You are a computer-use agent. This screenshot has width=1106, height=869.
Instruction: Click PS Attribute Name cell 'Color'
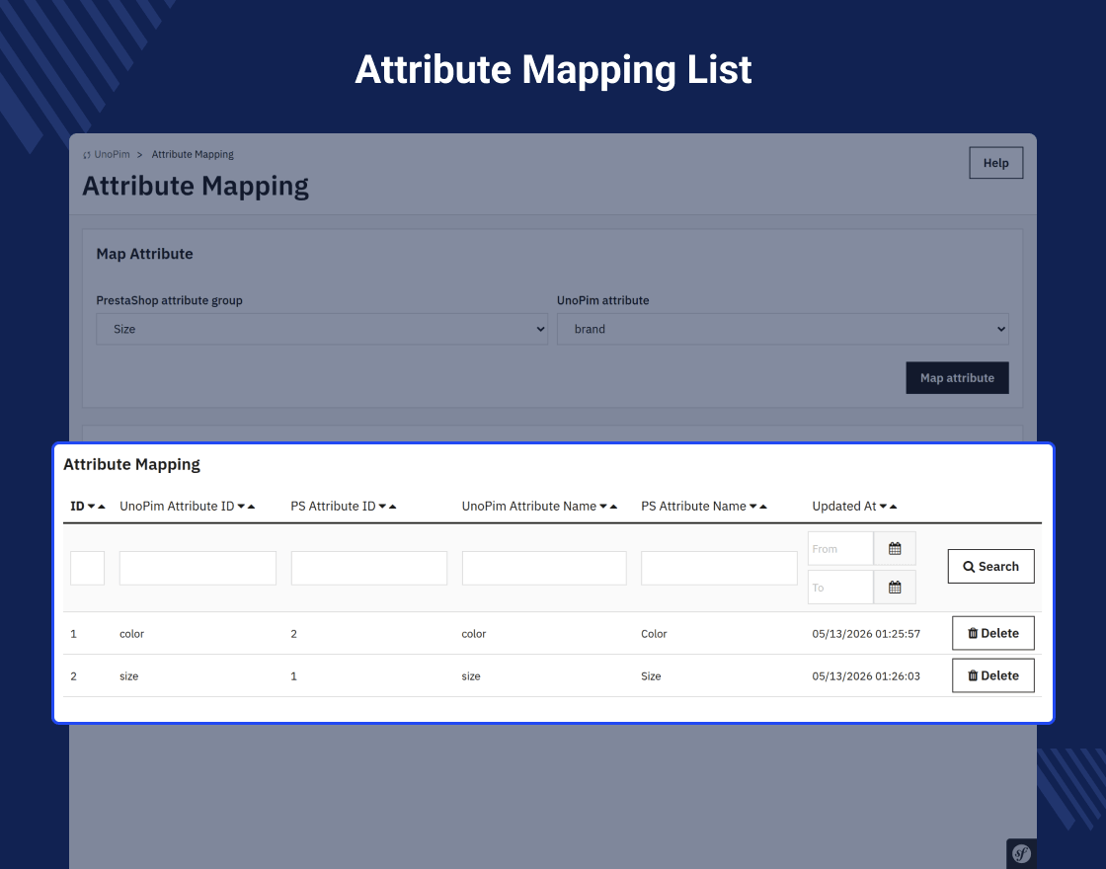(653, 633)
